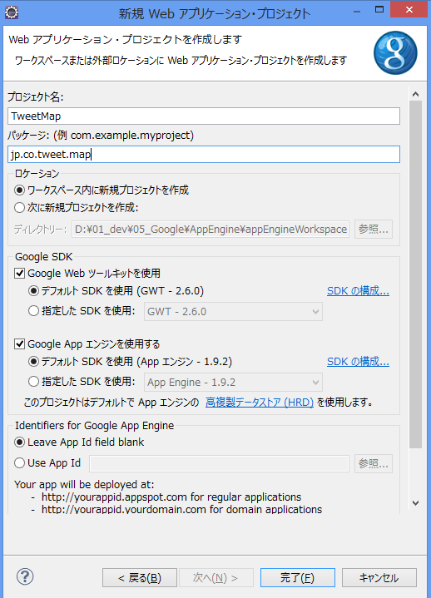Click the yourappid.appspot.com deployment text
Image resolution: width=431 pixels, height=598 pixels.
pos(171,497)
